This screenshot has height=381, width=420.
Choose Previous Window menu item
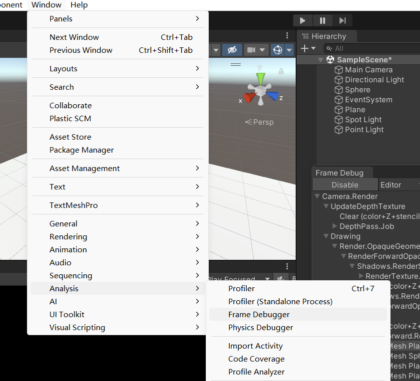click(118, 50)
